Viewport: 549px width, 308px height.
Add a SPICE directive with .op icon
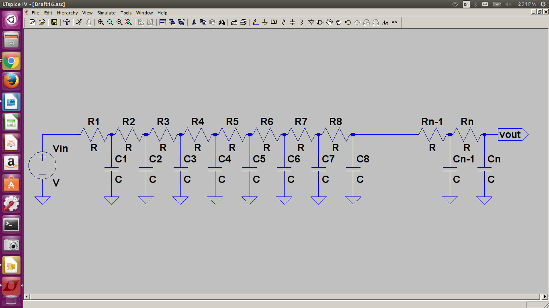coord(395,22)
